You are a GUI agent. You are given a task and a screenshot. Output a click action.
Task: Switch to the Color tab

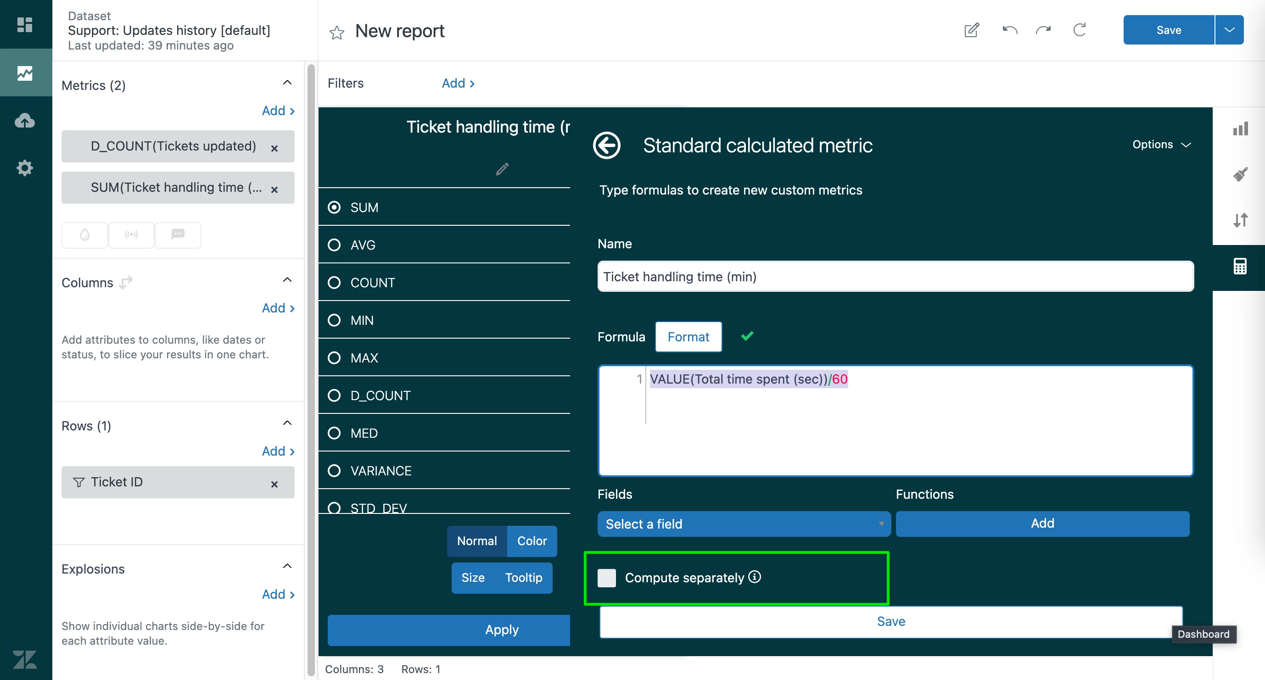click(x=532, y=541)
